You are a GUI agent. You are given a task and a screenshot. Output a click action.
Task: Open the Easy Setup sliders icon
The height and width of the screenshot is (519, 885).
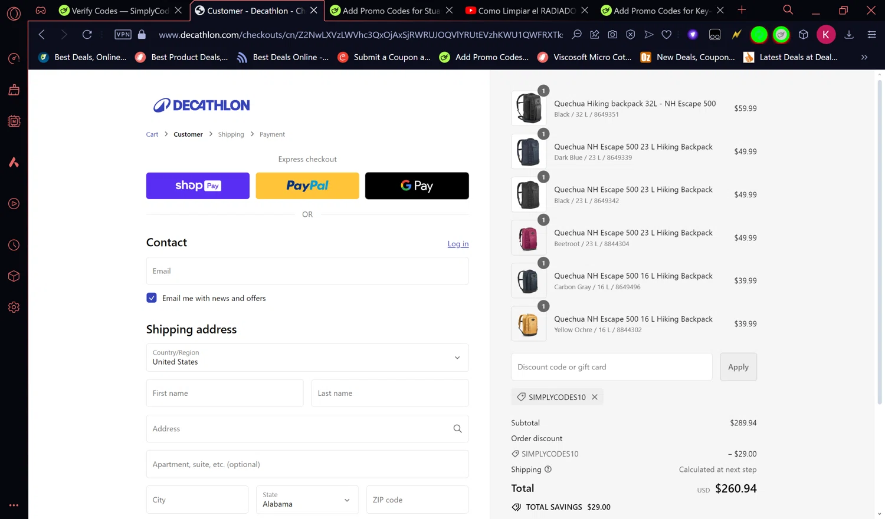pos(871,35)
